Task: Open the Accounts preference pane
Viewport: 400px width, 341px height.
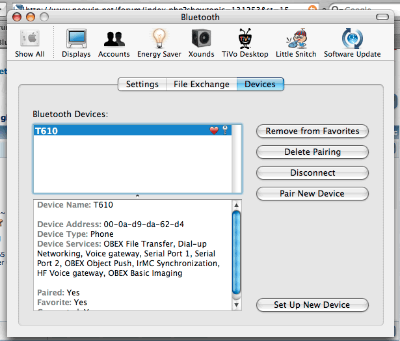Action: [x=114, y=39]
